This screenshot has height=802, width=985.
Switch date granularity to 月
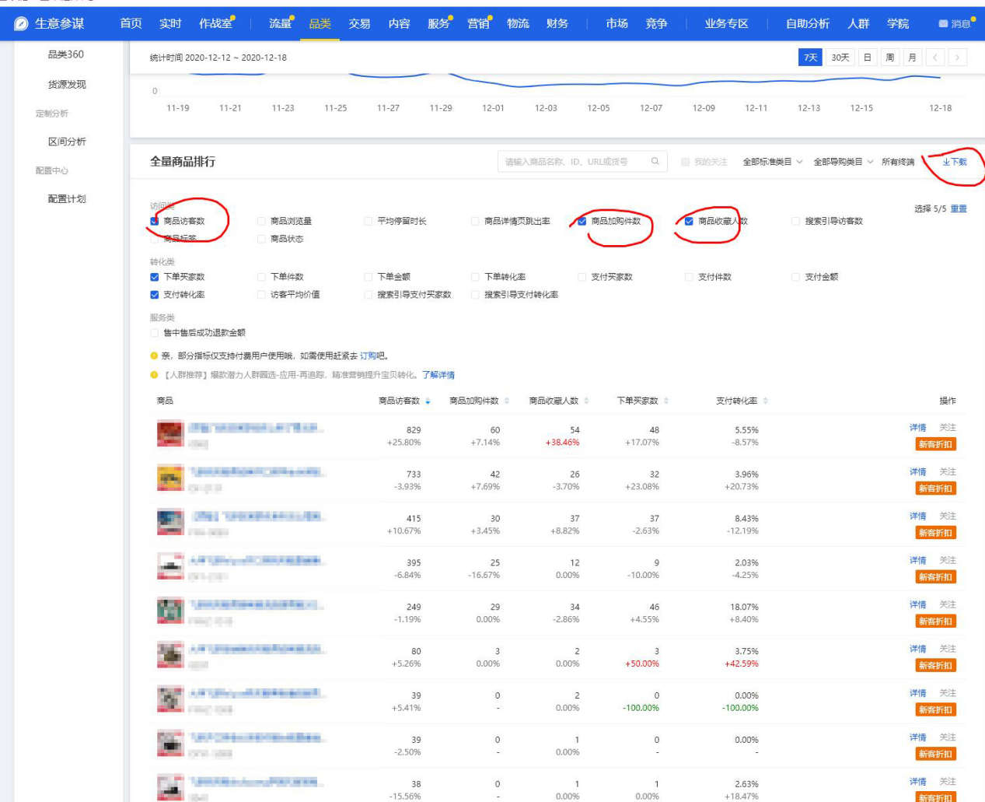coord(913,58)
